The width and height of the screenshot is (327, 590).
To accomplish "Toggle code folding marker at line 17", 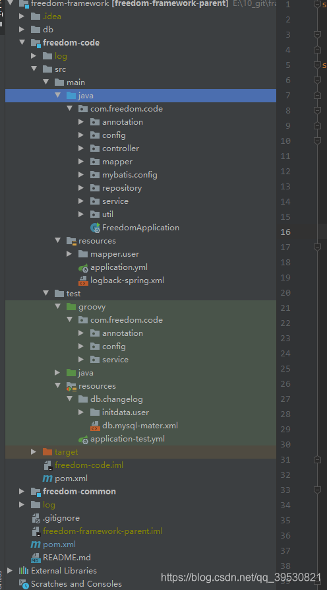I will coord(317,247).
